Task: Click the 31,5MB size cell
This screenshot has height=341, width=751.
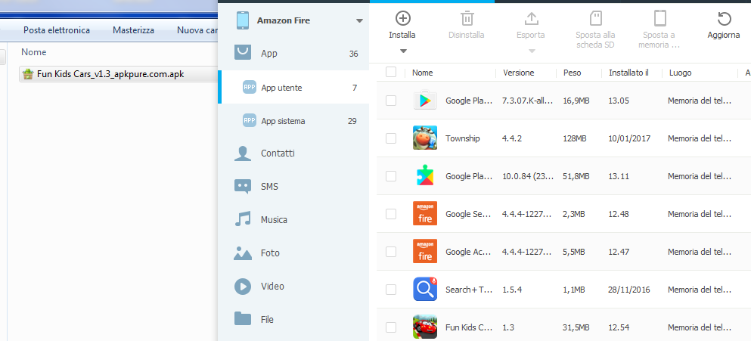Action: (576, 327)
